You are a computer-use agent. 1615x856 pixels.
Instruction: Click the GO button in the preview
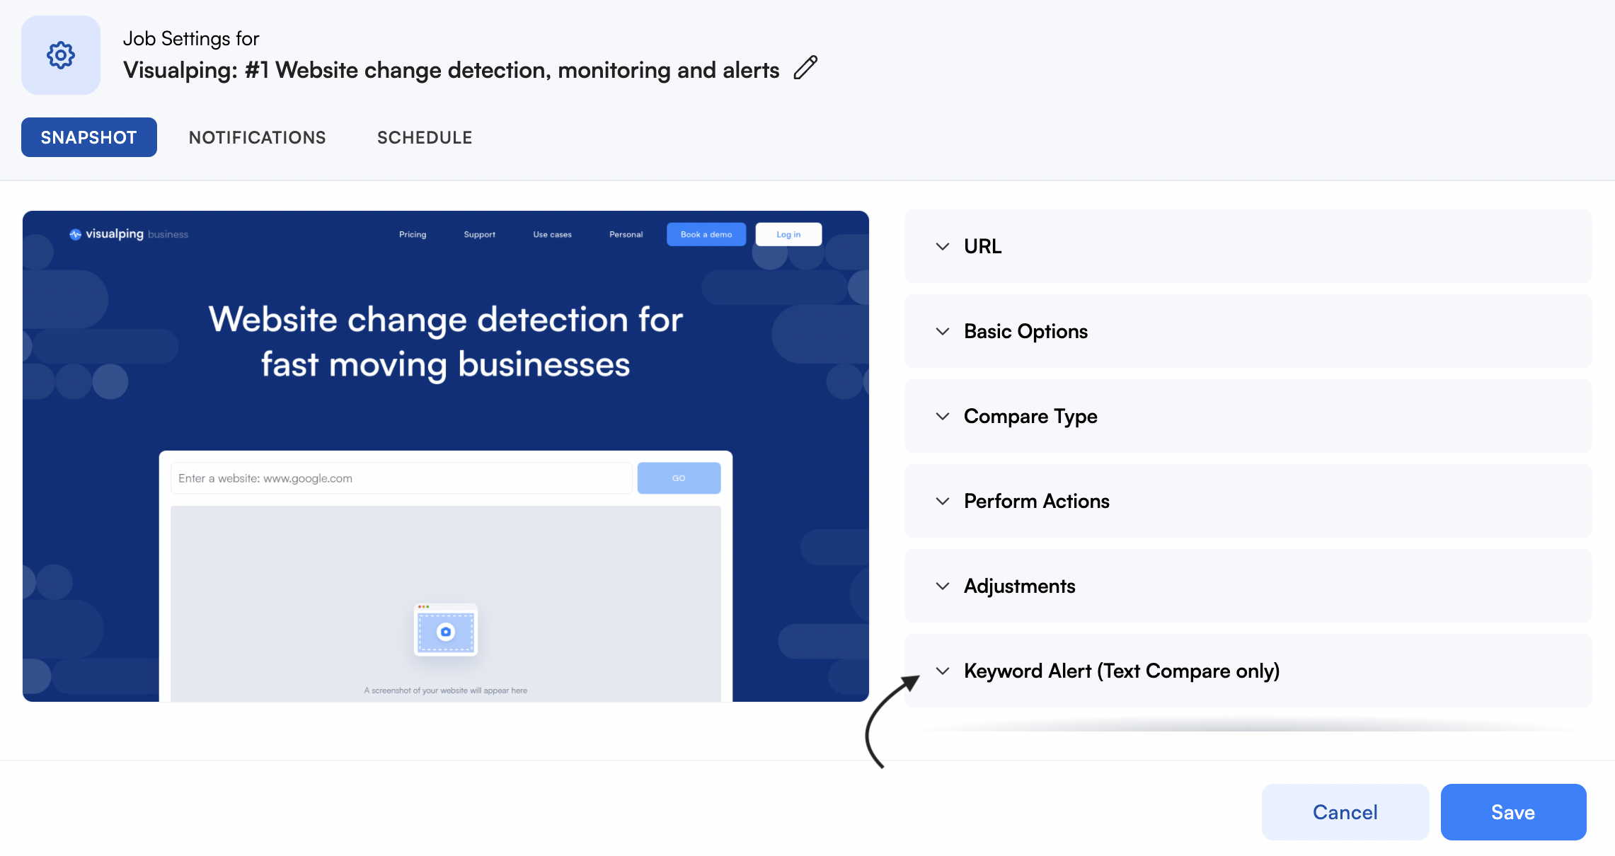coord(679,478)
